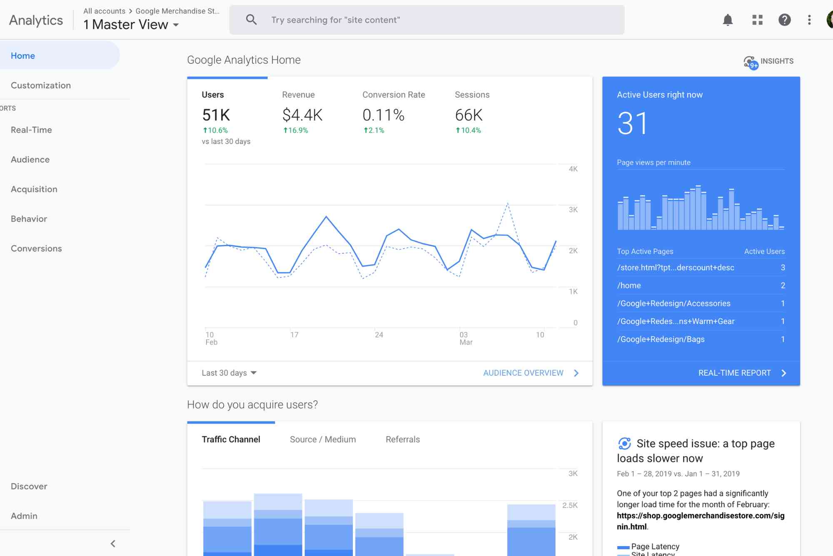This screenshot has width=833, height=556.
Task: Open the REAL-TIME REPORT link
Action: pos(734,373)
